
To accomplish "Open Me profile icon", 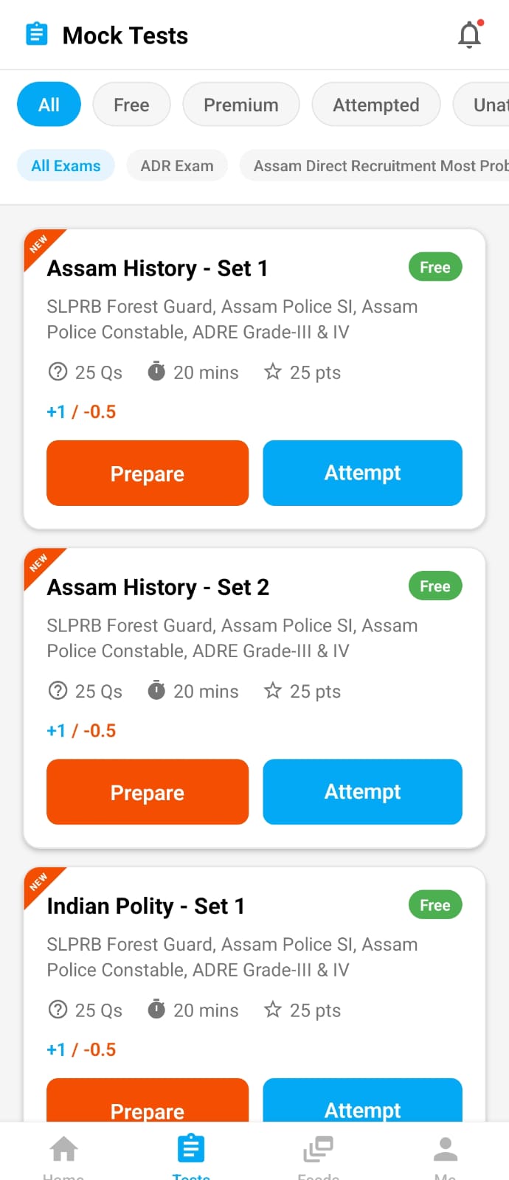I will pos(445,1149).
